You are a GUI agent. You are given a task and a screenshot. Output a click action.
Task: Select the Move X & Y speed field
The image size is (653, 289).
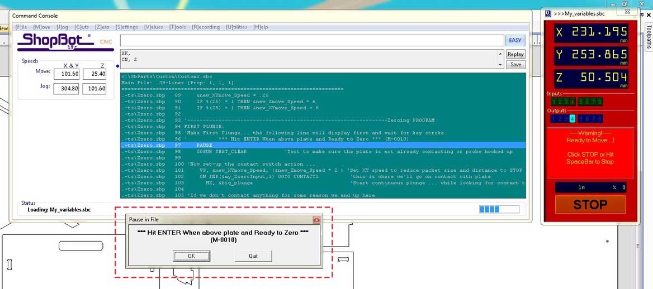66,74
